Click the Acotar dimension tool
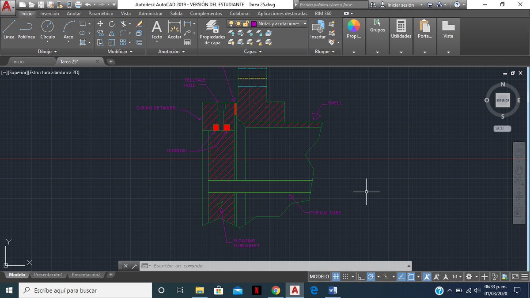 click(x=174, y=30)
